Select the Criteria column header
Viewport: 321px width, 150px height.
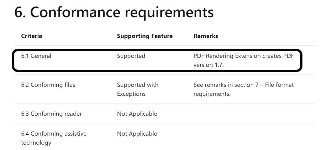click(31, 36)
